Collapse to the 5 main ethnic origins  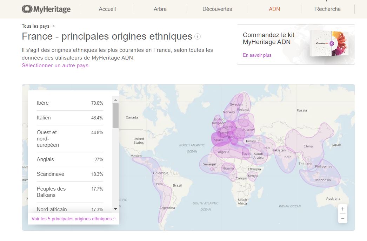point(74,219)
